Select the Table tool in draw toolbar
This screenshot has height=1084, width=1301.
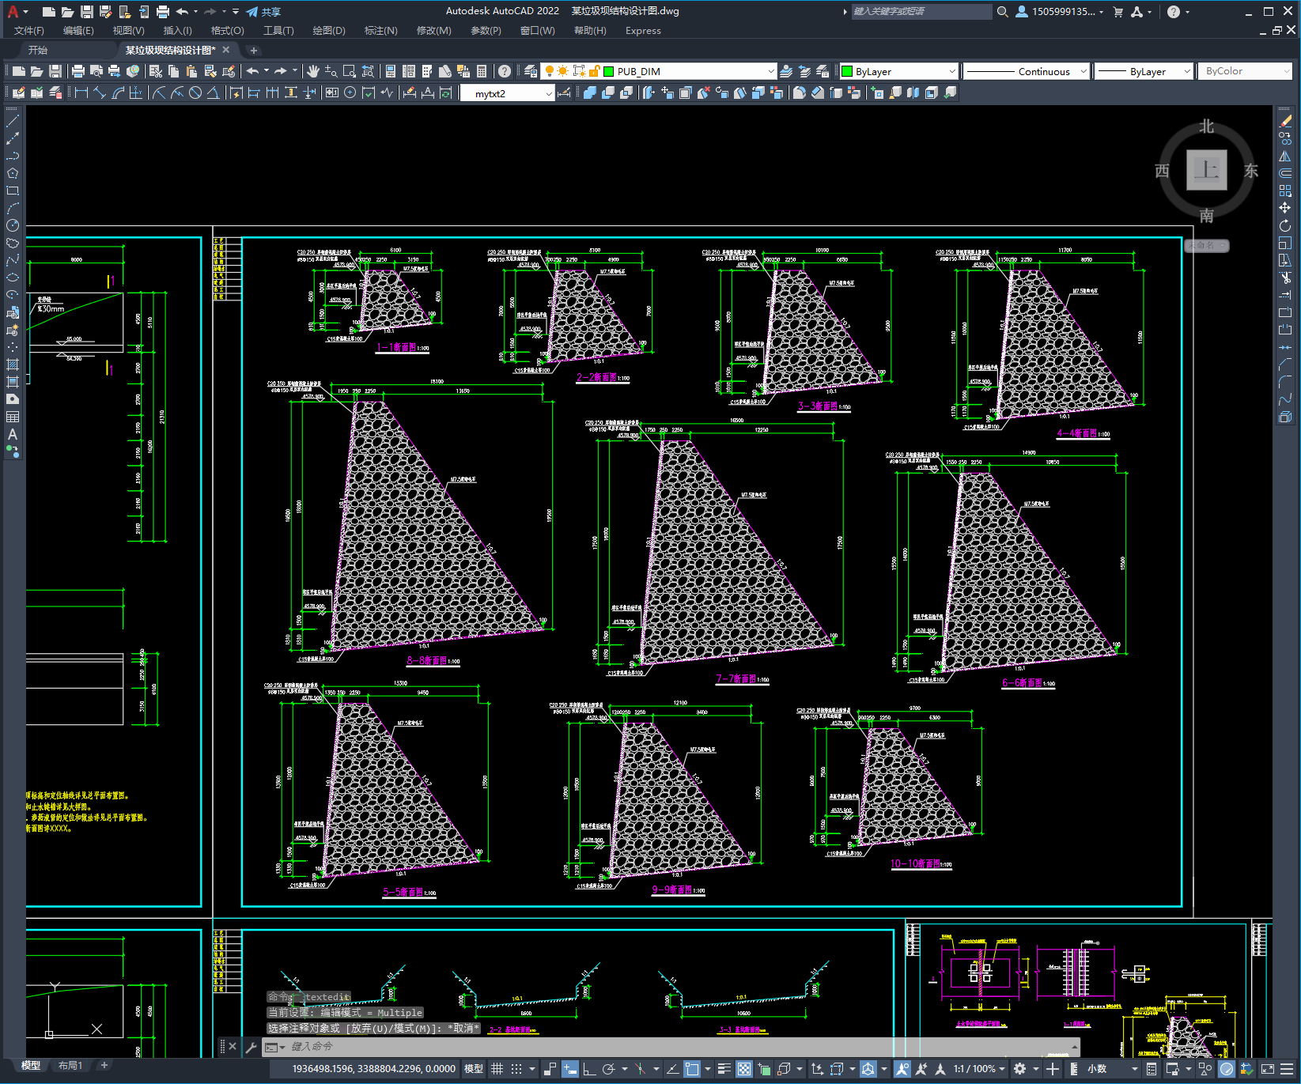[13, 417]
